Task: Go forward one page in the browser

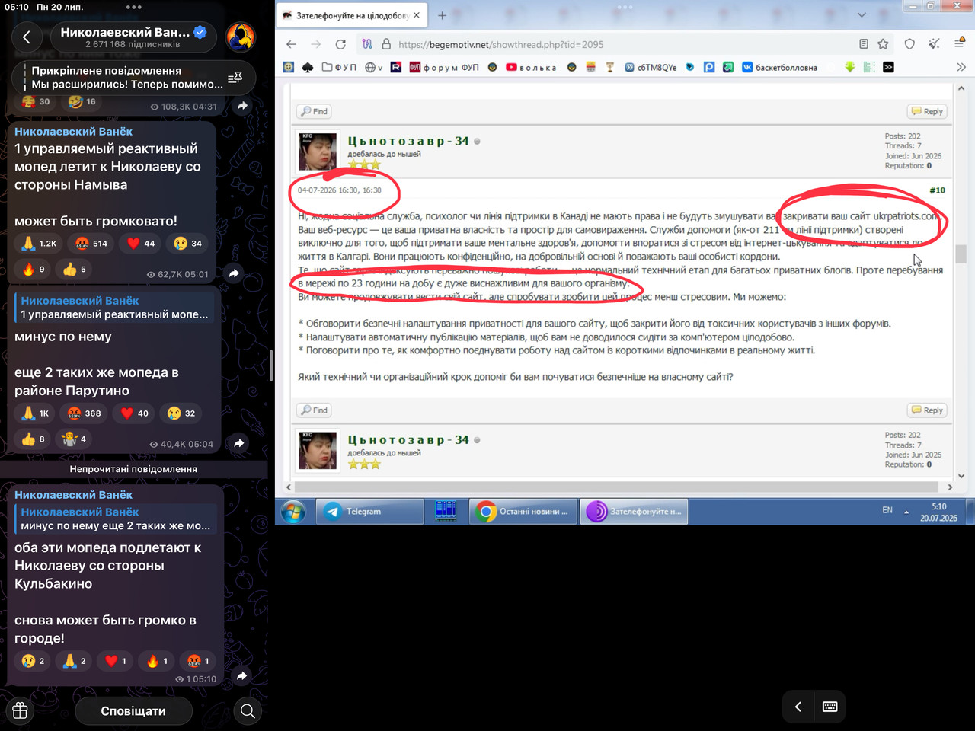Action: click(316, 44)
